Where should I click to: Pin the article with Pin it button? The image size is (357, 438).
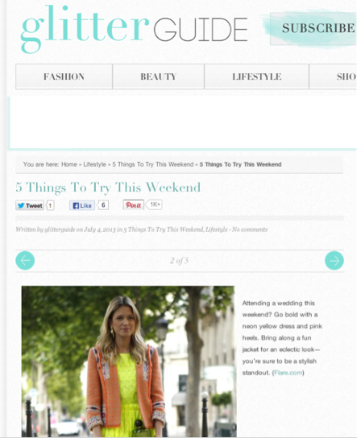tap(133, 205)
